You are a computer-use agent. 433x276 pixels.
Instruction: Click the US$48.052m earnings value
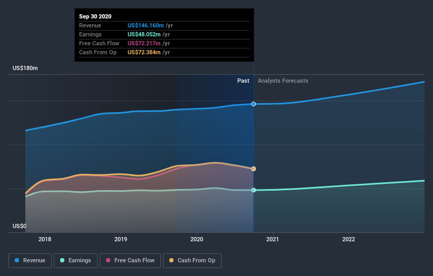tap(144, 34)
